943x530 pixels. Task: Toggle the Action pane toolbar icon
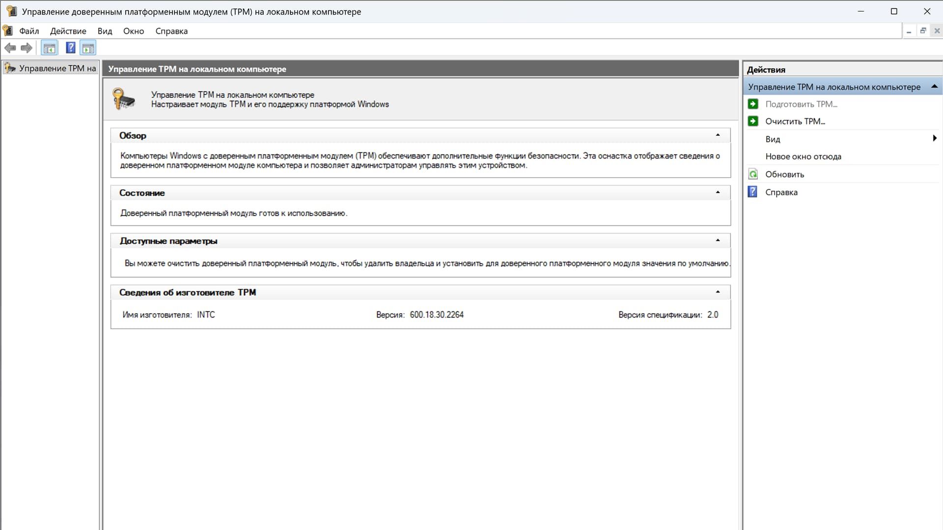88,48
